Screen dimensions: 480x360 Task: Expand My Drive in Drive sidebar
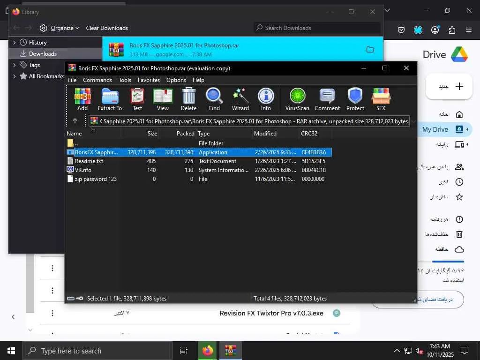pos(467,129)
